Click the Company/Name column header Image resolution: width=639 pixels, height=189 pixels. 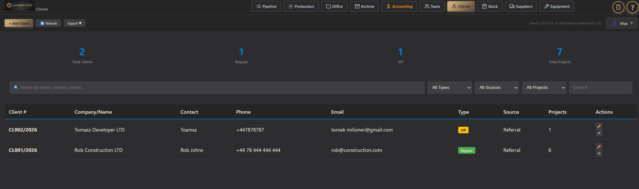[x=93, y=112]
